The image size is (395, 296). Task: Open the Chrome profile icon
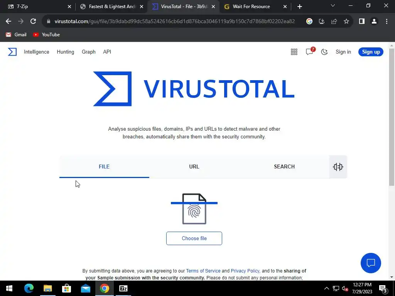point(374,22)
